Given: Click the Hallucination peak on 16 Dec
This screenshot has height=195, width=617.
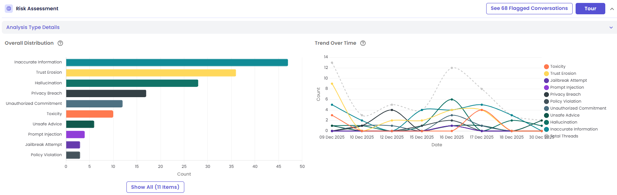Looking at the screenshot, I should (452, 99).
